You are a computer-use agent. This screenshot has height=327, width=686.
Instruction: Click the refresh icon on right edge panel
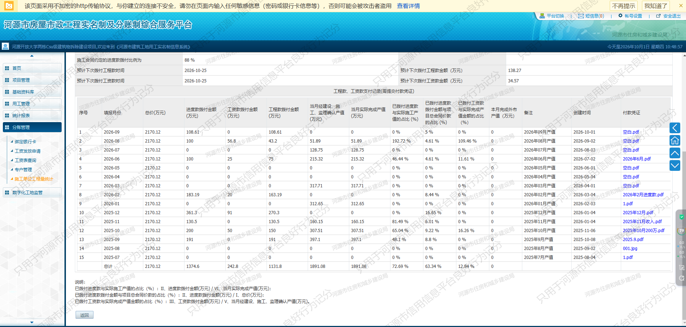point(681,278)
